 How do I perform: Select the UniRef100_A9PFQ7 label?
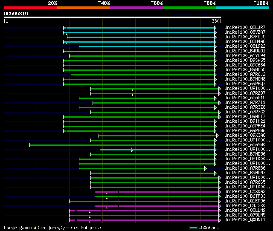(x=245, y=84)
